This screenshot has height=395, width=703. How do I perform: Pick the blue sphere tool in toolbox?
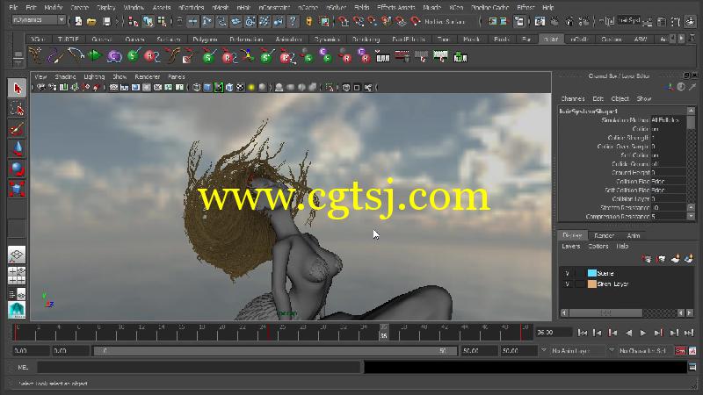(x=17, y=169)
